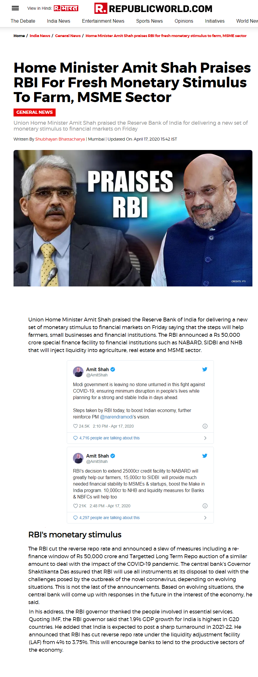Open author Shubhayan Bhattacharya link
Image resolution: width=258 pixels, height=677 pixels.
click(x=60, y=139)
